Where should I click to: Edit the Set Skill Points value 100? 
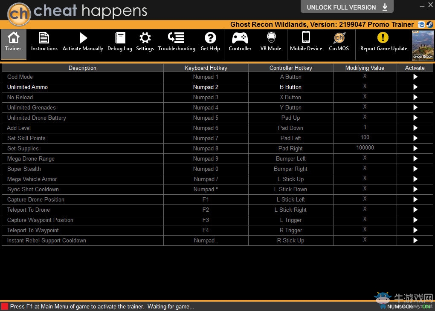[365, 138]
